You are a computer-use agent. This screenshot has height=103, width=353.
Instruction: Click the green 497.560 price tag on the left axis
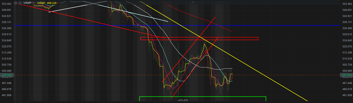(x=7, y=75)
